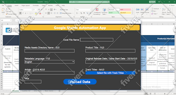This screenshot has width=176, height=95.
Task: Increase font size with larger A icon
Action: pos(39,10)
